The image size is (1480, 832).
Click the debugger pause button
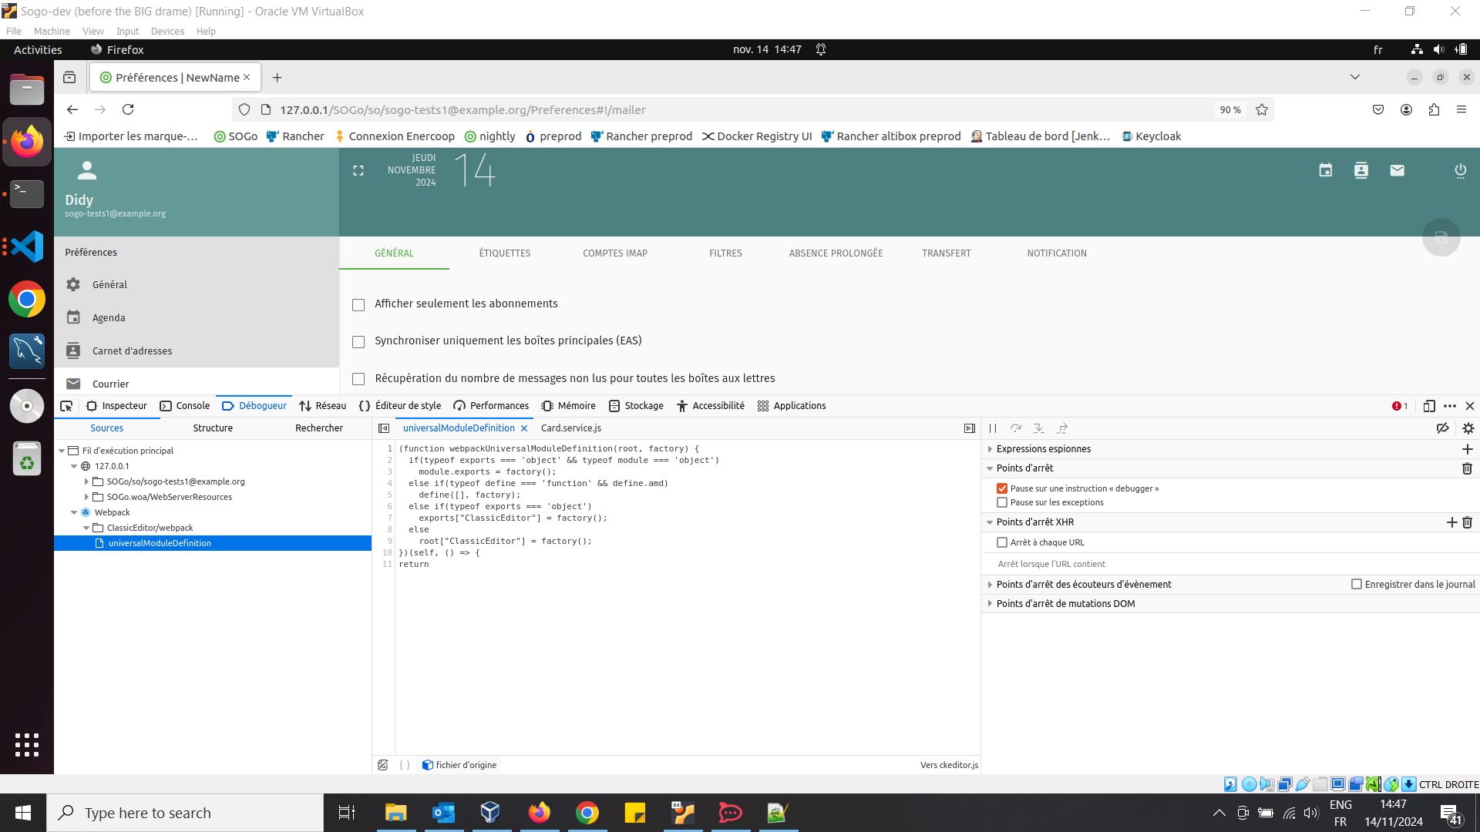[x=993, y=428]
